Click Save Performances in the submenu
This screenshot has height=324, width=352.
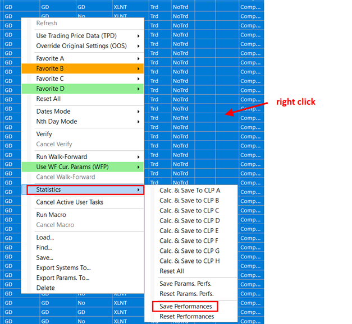(x=185, y=307)
